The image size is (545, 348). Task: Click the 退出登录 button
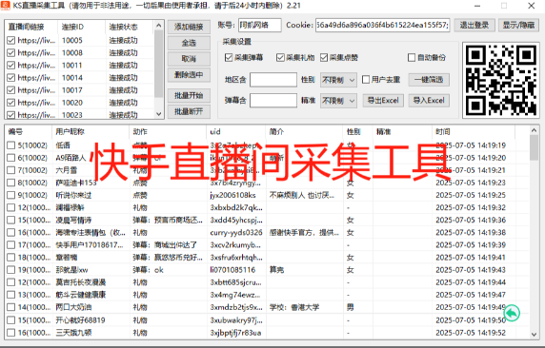(474, 25)
